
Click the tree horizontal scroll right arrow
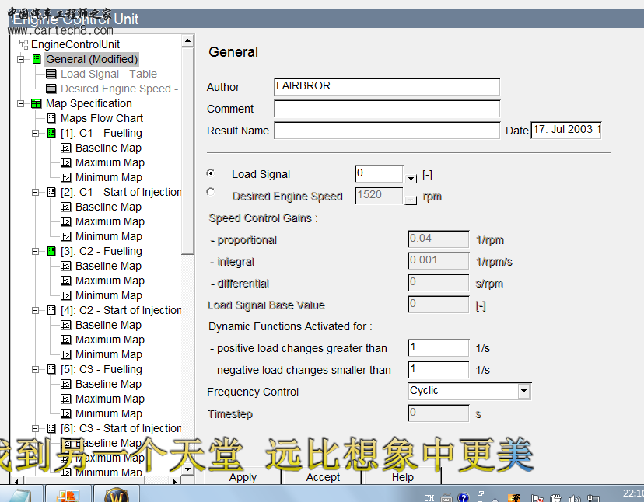coord(174,481)
